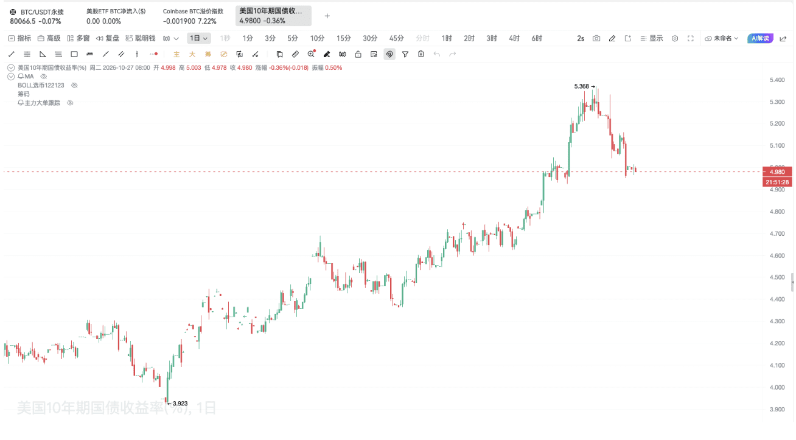Click the orange 主 indicator icon
Screen dimensions: 796x440
[x=176, y=54]
